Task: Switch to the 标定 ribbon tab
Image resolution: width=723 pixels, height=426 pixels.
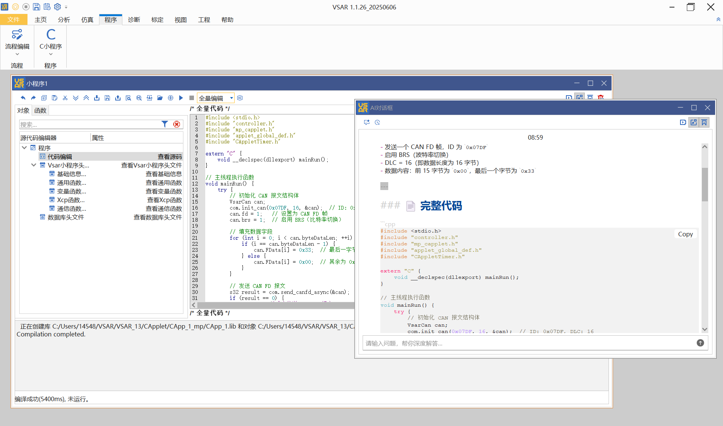Action: [x=157, y=20]
